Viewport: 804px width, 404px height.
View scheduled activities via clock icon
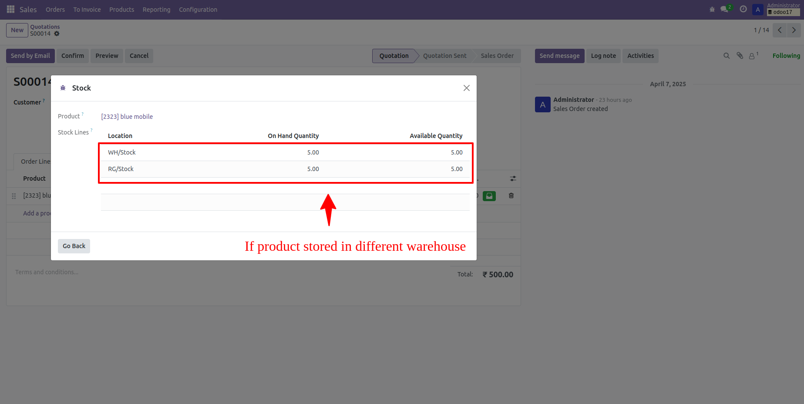[x=743, y=9]
